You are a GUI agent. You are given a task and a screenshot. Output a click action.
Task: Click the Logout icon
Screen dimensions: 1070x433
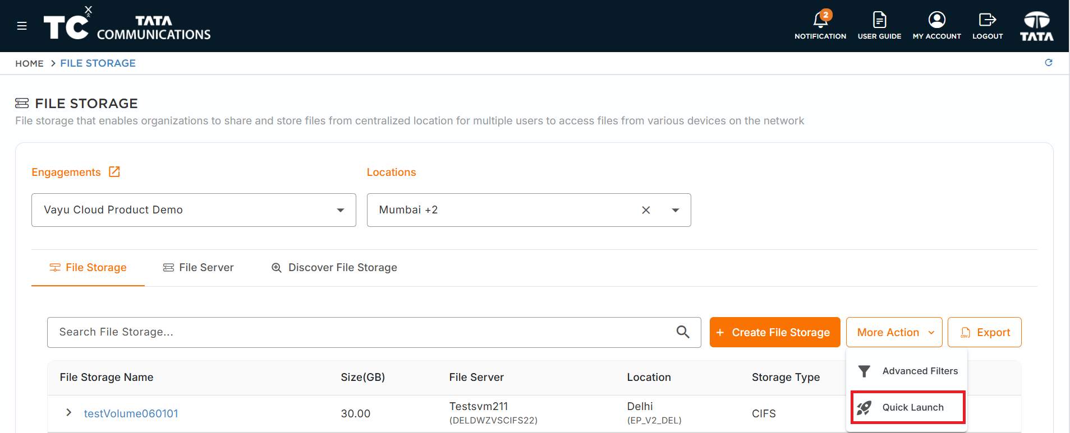pyautogui.click(x=988, y=20)
